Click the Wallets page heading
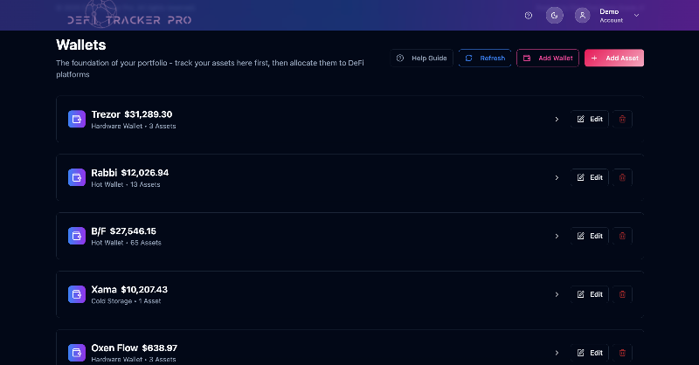This screenshot has width=699, height=365. pos(81,45)
